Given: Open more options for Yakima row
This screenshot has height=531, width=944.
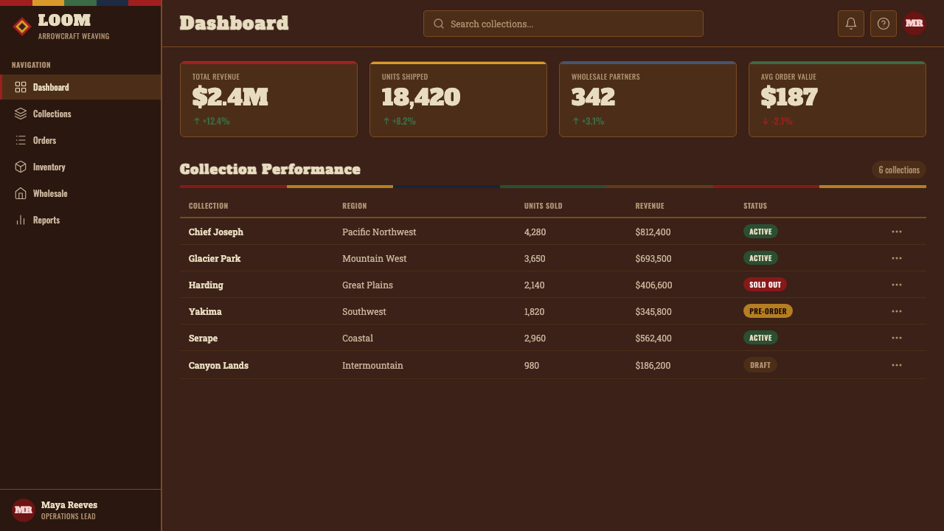Looking at the screenshot, I should [897, 311].
